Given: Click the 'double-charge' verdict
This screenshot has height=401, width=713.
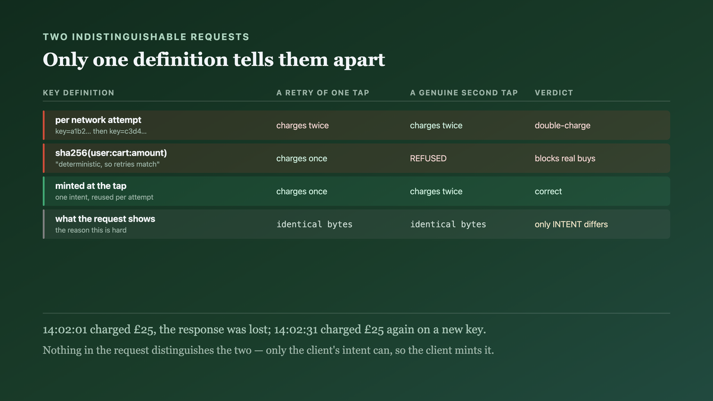Looking at the screenshot, I should tap(563, 125).
